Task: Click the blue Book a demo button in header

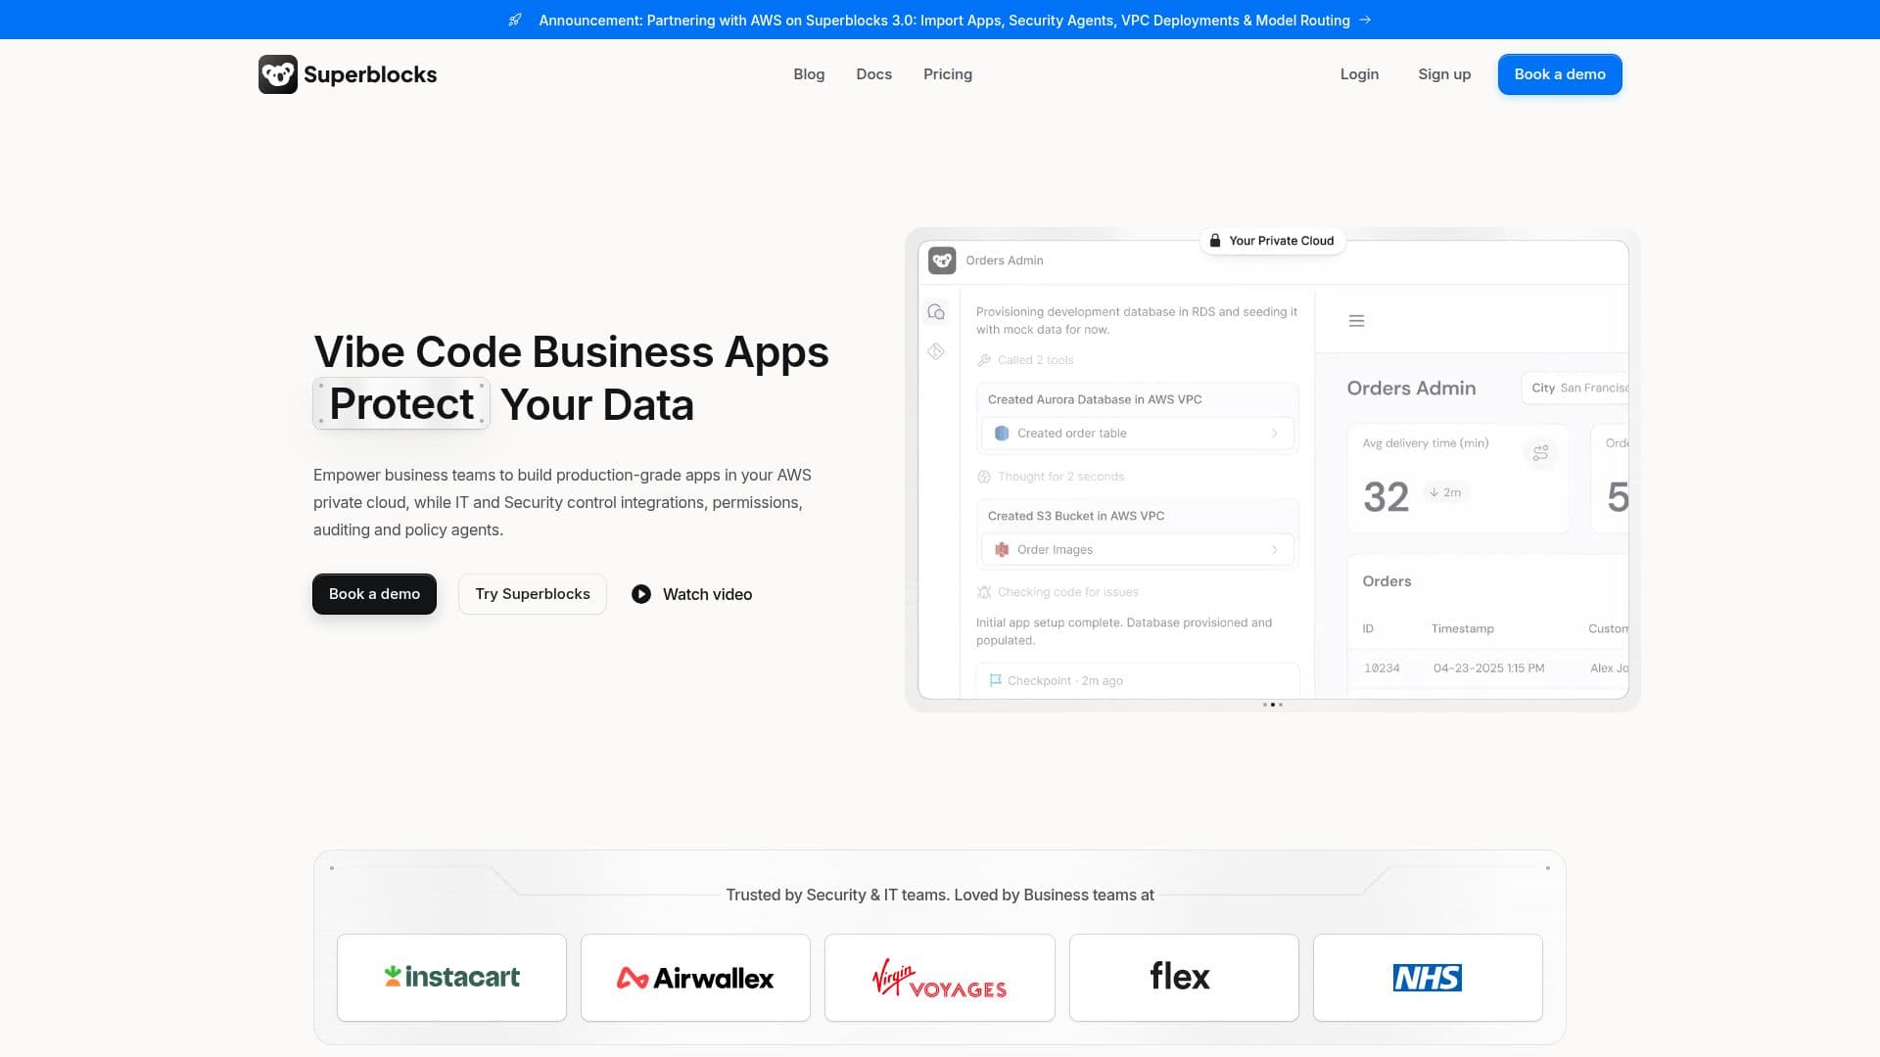Action: [1560, 74]
